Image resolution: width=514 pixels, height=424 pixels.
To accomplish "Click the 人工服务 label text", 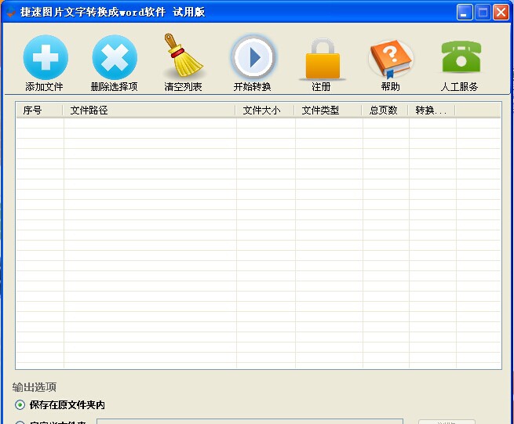I will (x=459, y=87).
